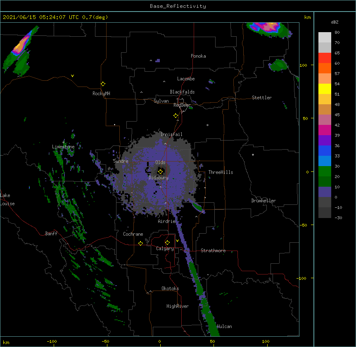356x347 pixels.
Task: Click the magenta 42 dBZ legend swatch
Action: [x=325, y=130]
